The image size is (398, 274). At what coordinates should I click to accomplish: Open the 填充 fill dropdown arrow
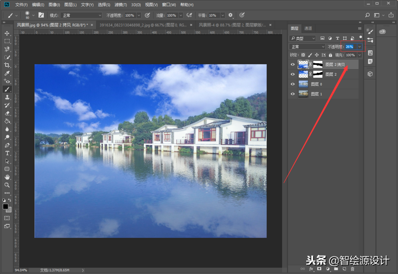point(360,55)
